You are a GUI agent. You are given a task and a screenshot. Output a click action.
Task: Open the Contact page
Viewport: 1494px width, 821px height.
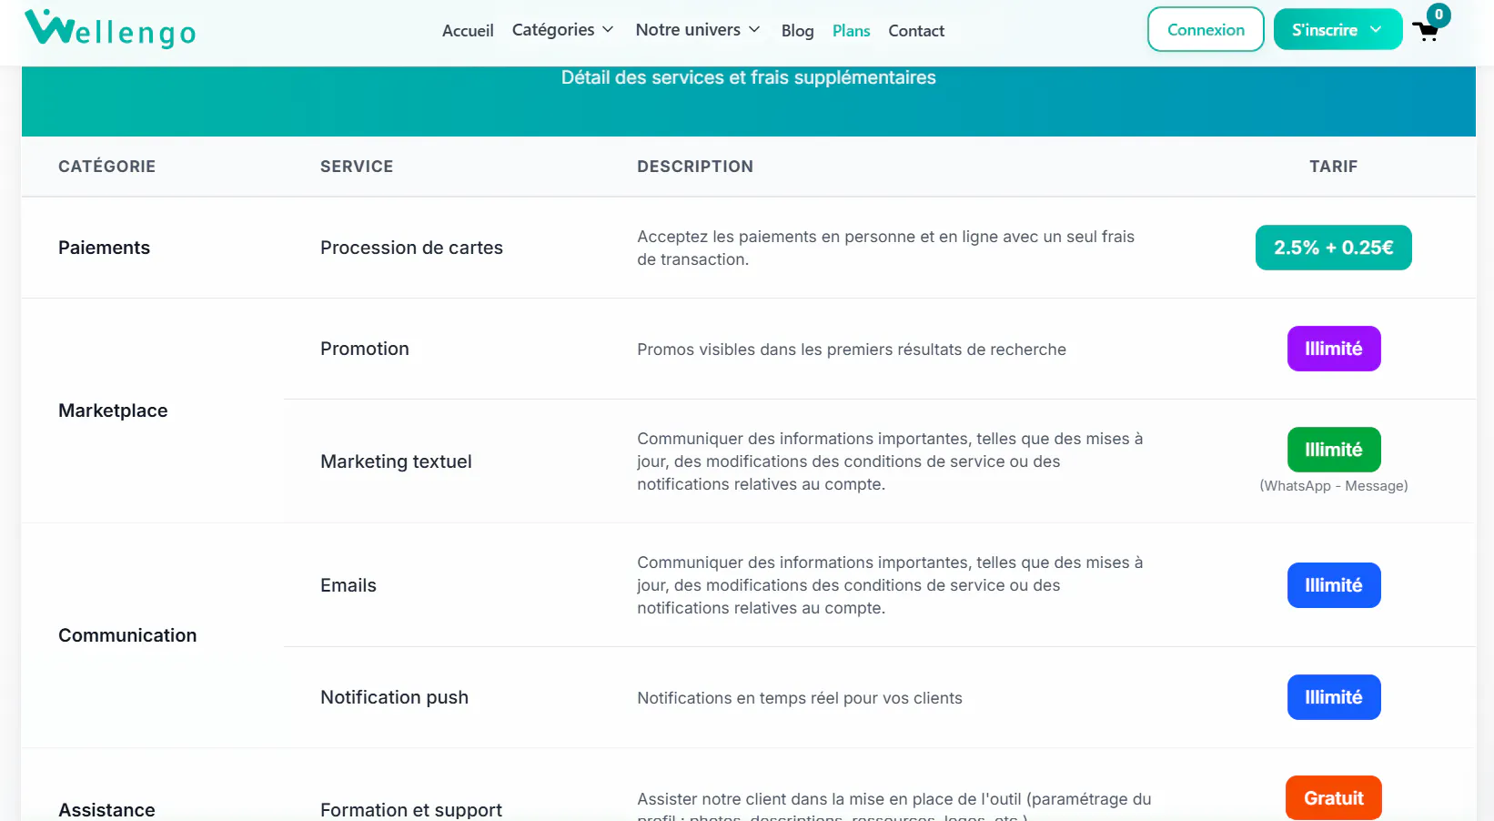(x=916, y=31)
